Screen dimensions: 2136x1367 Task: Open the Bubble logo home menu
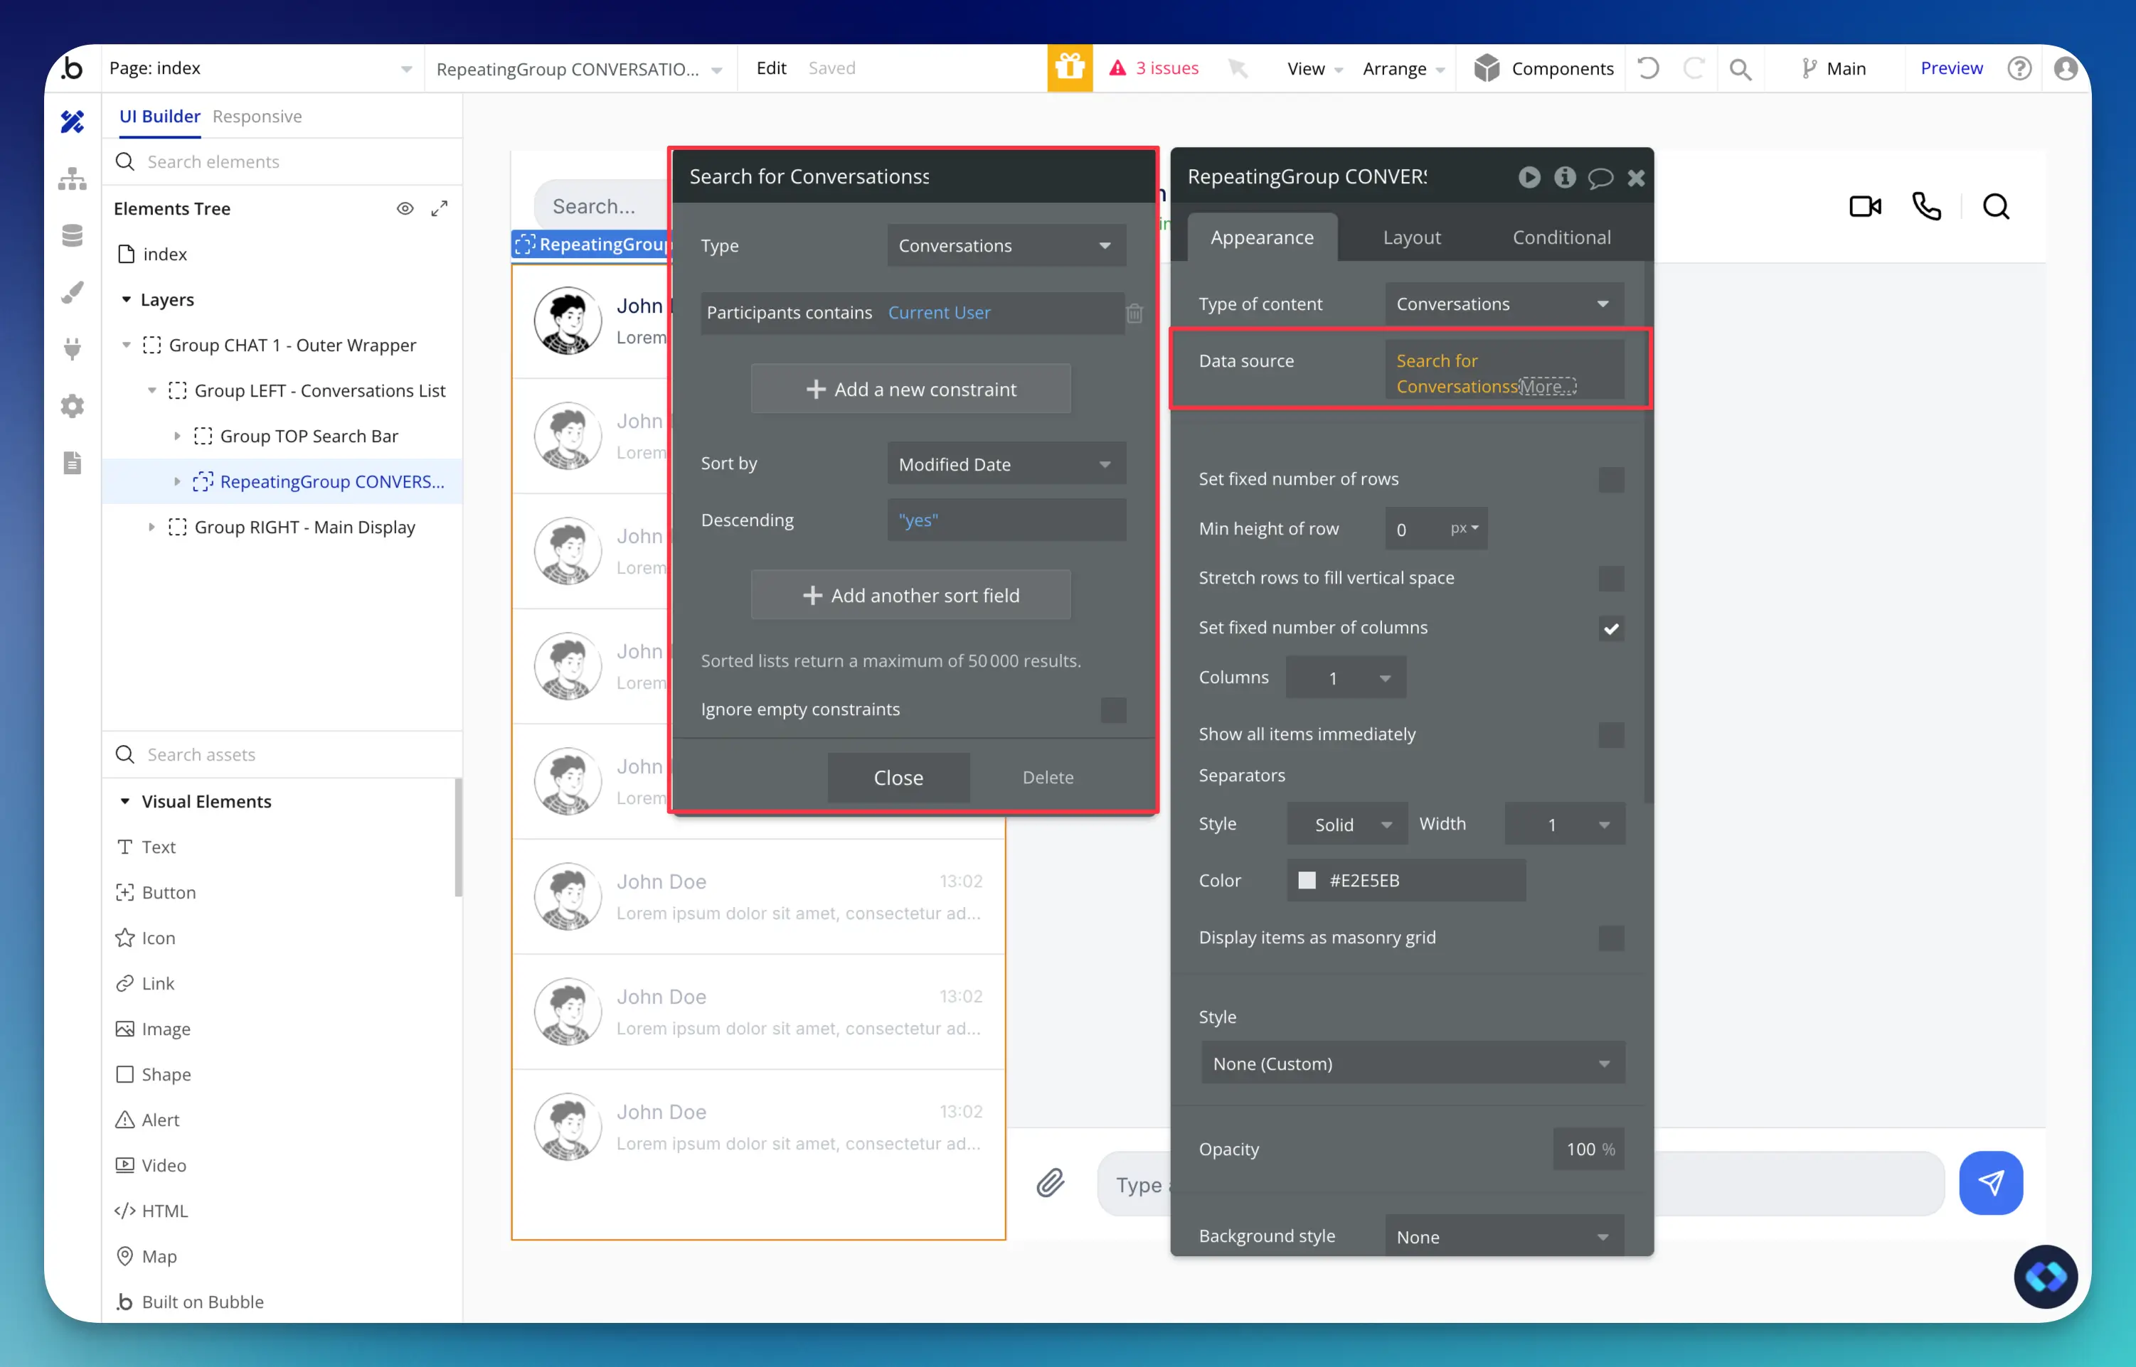pos(72,68)
